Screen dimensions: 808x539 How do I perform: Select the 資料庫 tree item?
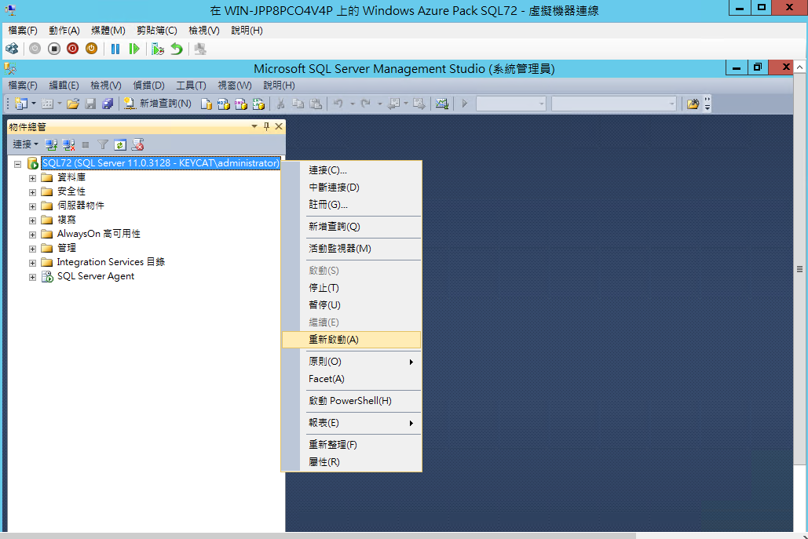[x=71, y=177]
